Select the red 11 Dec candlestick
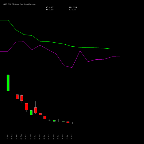The image size is (144, 144). click(x=68, y=122)
